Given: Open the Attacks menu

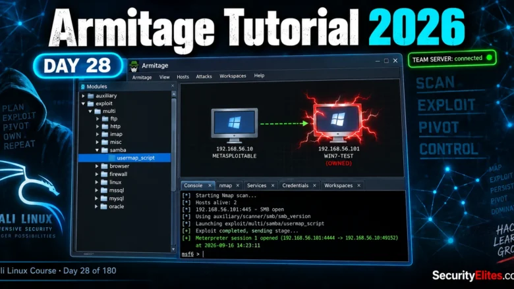Looking at the screenshot, I should (x=204, y=76).
